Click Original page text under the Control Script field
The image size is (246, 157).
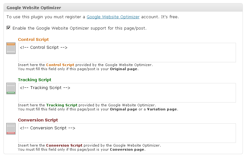124,69
